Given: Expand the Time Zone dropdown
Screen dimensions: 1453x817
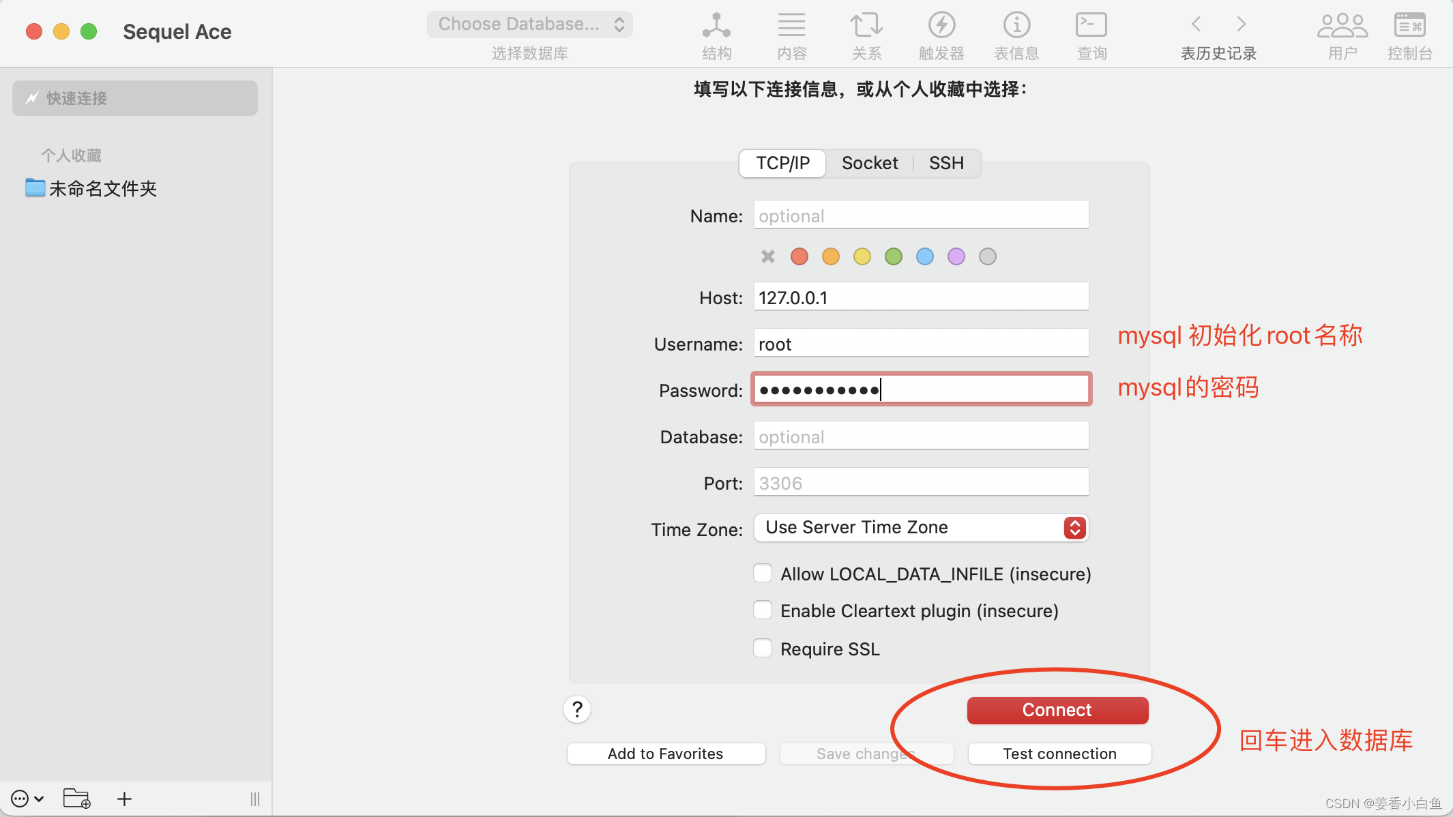Looking at the screenshot, I should point(921,528).
